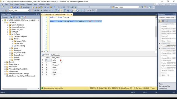Select the SQL Server Agent node
This screenshot has width=177, height=99.
[x=22, y=76]
